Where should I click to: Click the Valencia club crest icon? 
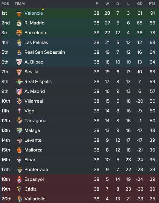click(x=19, y=13)
